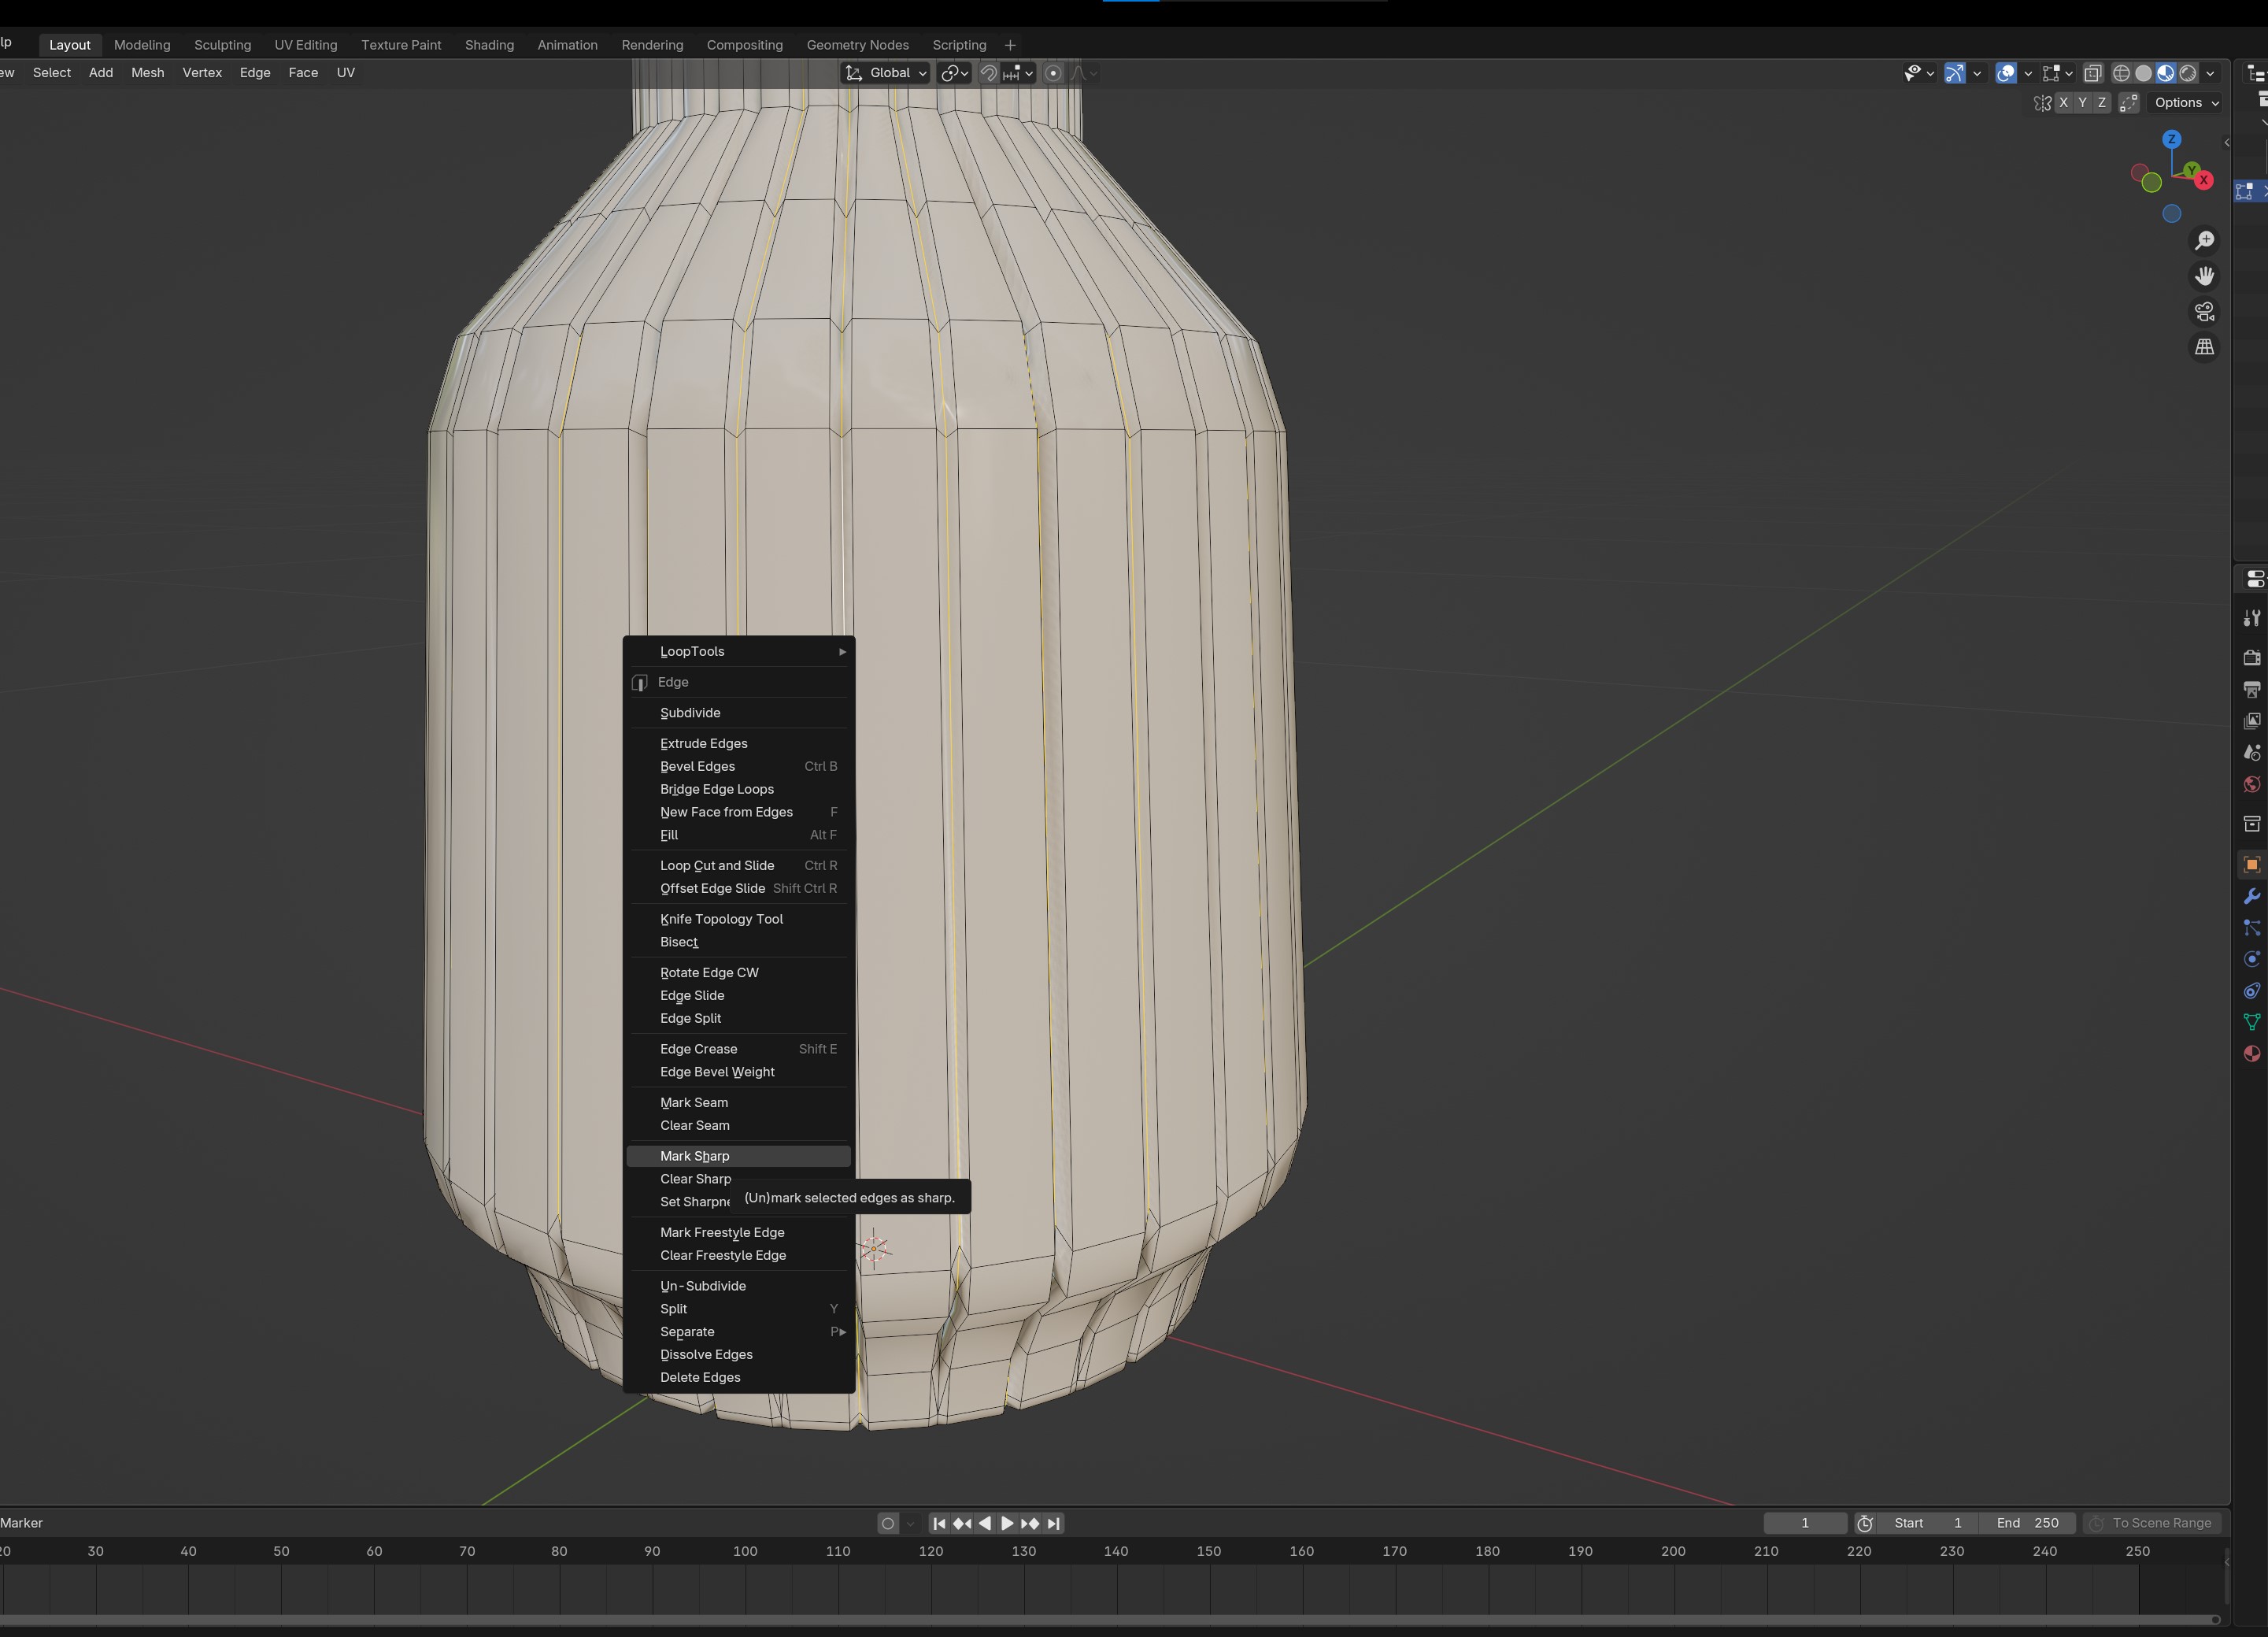2268x1637 pixels.
Task: Click the red X axis gizmo handle
Action: pyautogui.click(x=2204, y=180)
